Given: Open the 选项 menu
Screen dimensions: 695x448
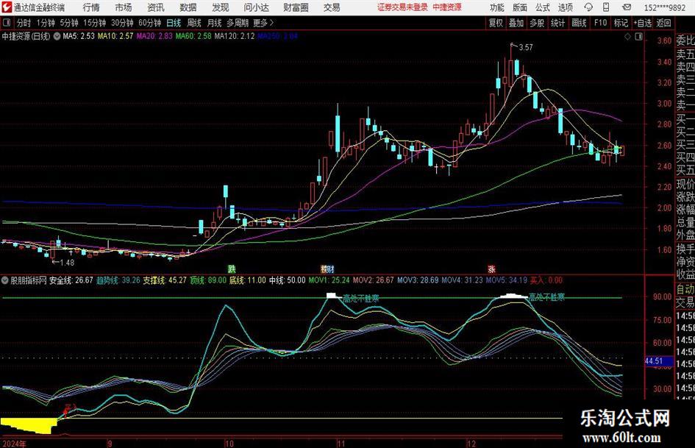Looking at the screenshot, I should [565, 7].
